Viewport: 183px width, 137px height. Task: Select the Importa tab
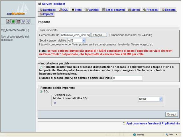(46, 14)
